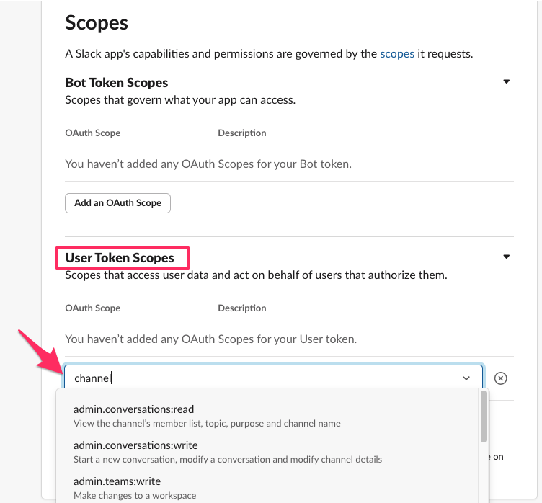Click the Scopes page title

point(97,23)
